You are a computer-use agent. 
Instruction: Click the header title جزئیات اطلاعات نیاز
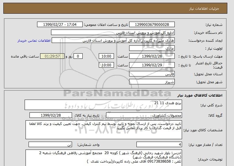204,9
